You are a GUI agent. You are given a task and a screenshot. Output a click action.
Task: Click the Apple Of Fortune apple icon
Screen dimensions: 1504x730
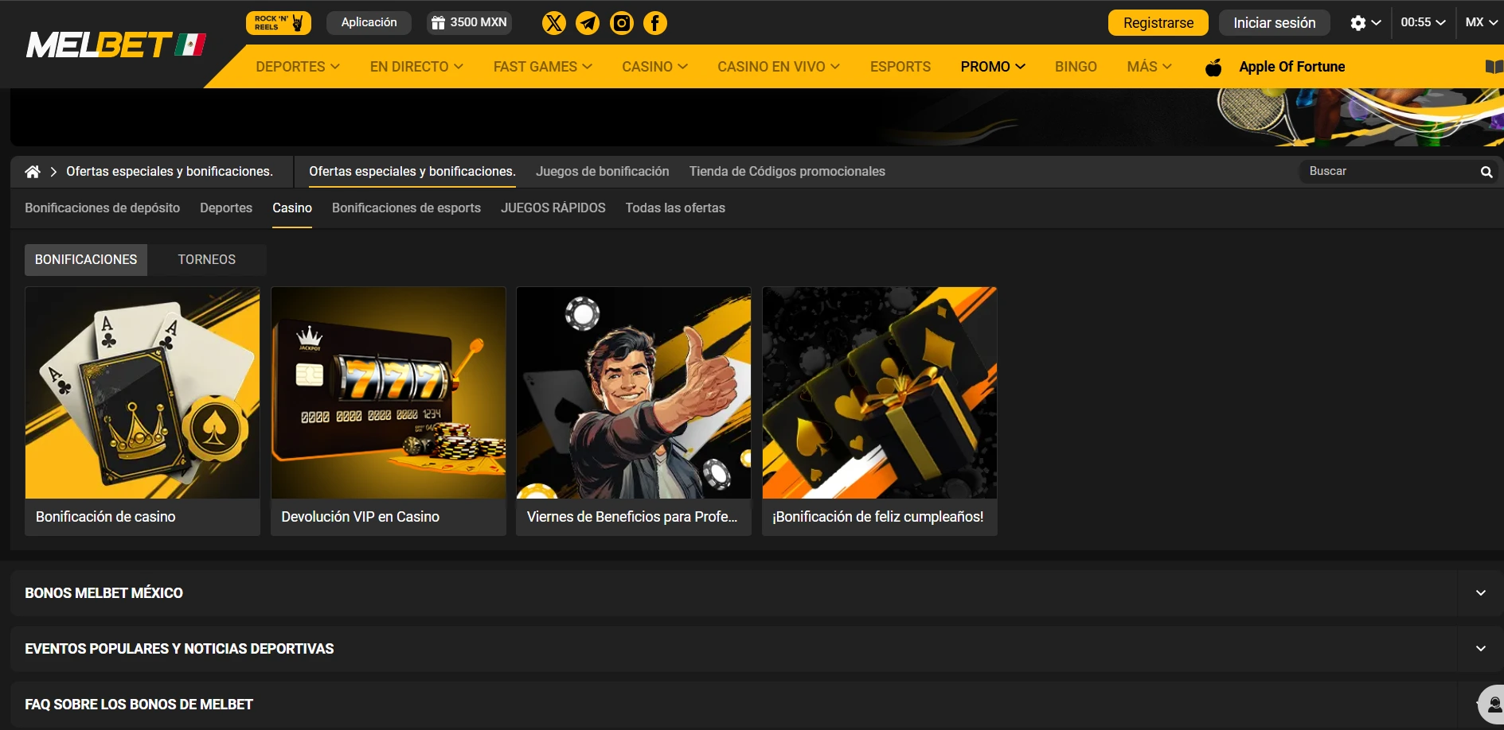tap(1213, 67)
